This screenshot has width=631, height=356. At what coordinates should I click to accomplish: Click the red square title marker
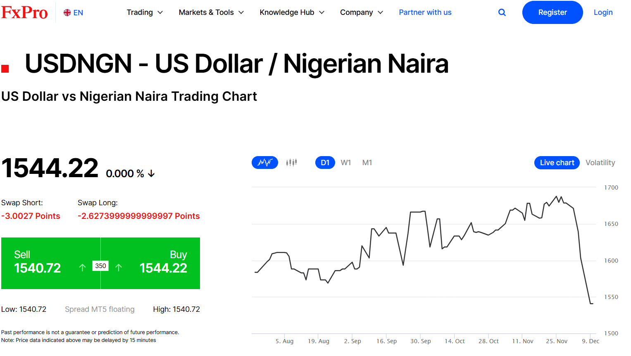tap(5, 69)
